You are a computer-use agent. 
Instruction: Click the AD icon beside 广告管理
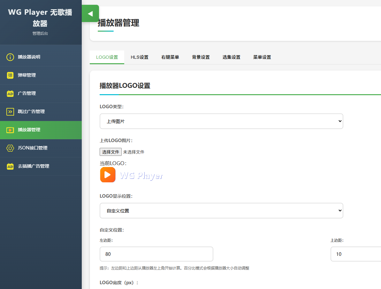(10, 94)
